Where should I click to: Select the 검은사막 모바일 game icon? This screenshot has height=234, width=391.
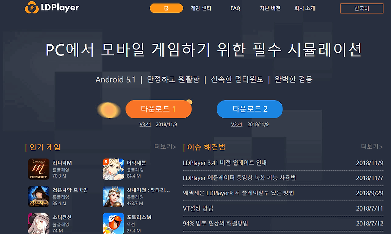tap(39, 196)
